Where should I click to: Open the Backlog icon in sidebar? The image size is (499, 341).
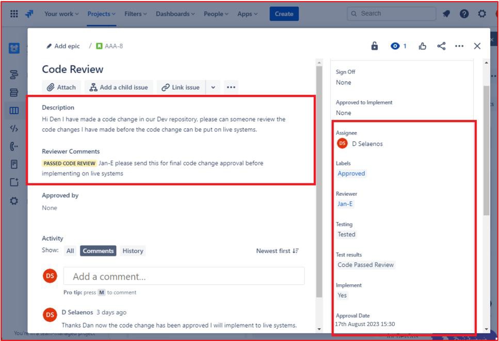(x=14, y=93)
